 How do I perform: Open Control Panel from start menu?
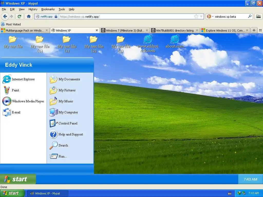(64, 123)
